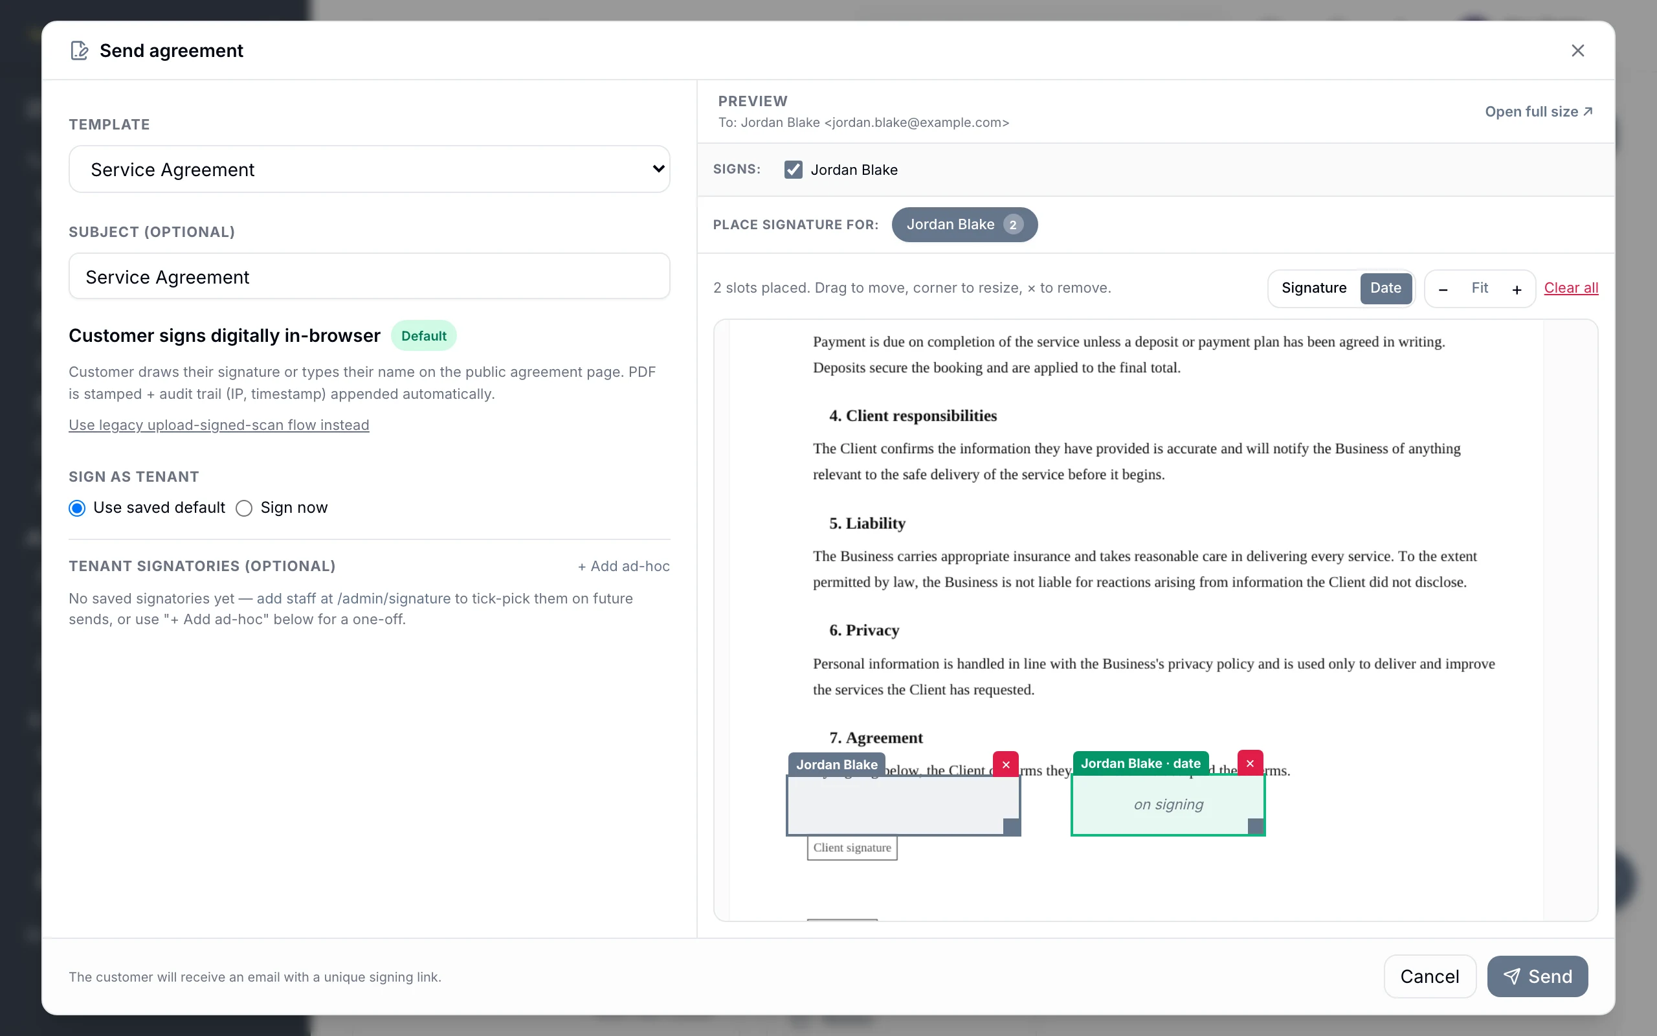Click Fit zoom level
Screen dimensions: 1657x1036
pos(1480,287)
